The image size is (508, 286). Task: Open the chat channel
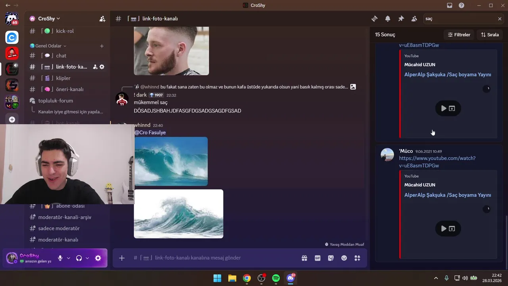coord(67,56)
